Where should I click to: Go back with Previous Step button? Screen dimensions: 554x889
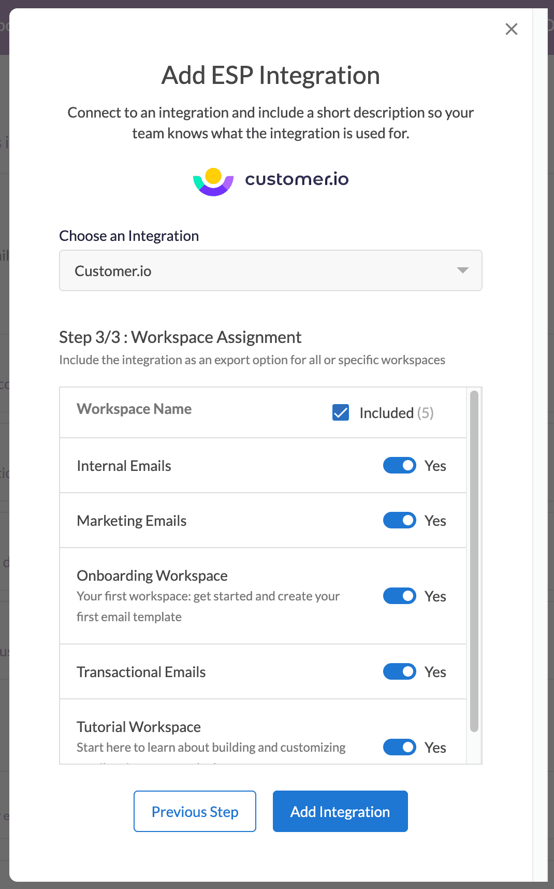[x=195, y=811]
